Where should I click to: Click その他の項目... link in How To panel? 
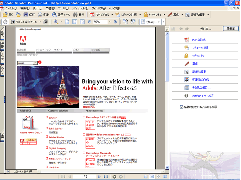(201, 88)
